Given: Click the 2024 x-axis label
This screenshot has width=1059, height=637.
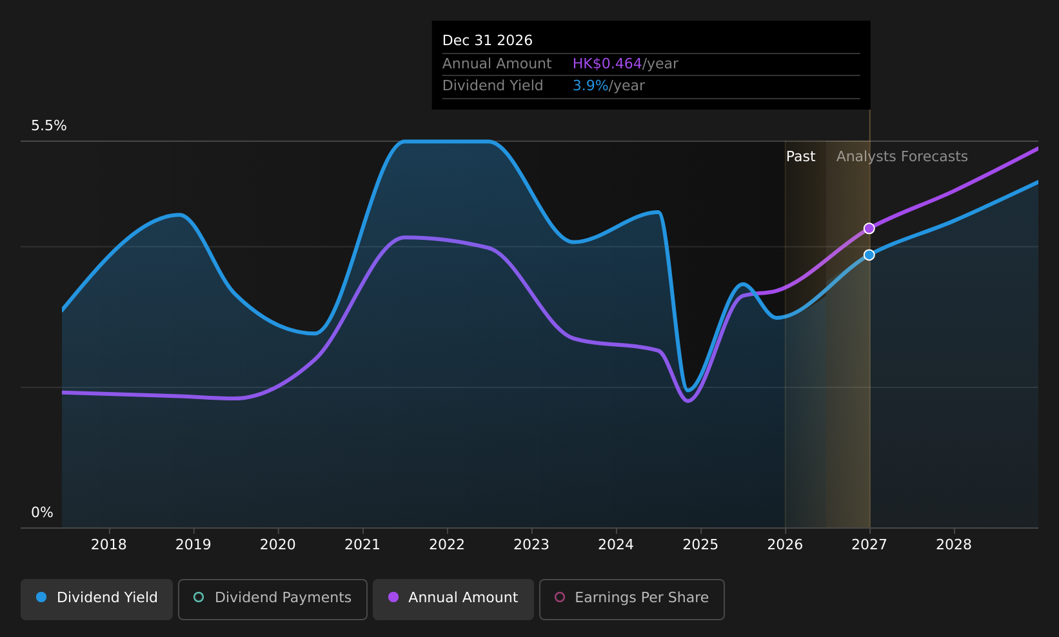Looking at the screenshot, I should click(x=616, y=545).
